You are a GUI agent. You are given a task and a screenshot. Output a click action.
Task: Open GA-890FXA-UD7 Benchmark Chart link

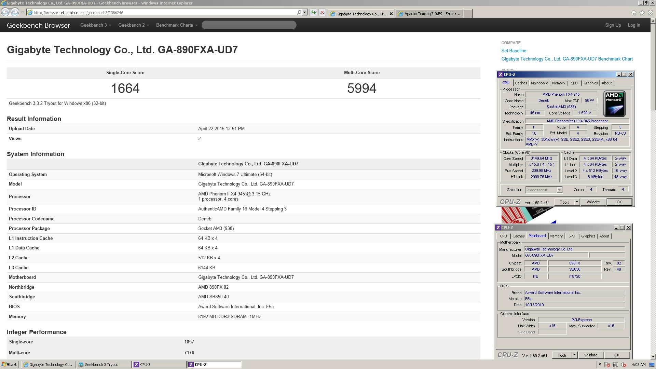pos(567,59)
